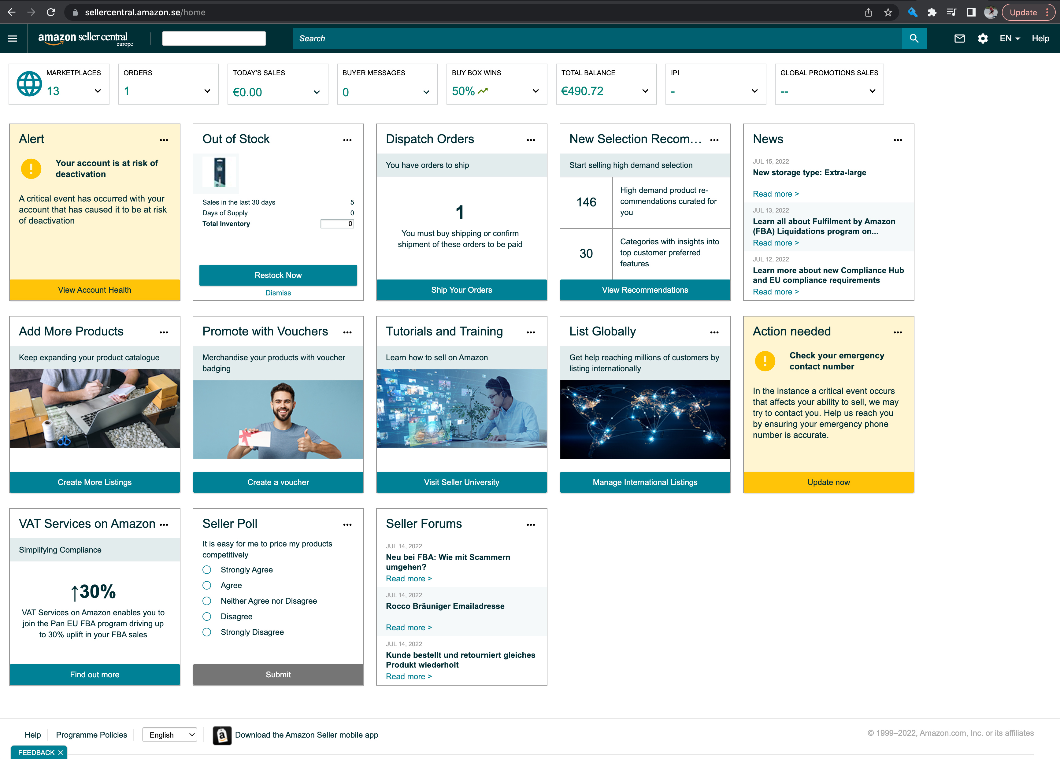Expand the Today's Sales dropdown
1060x759 pixels.
(317, 92)
